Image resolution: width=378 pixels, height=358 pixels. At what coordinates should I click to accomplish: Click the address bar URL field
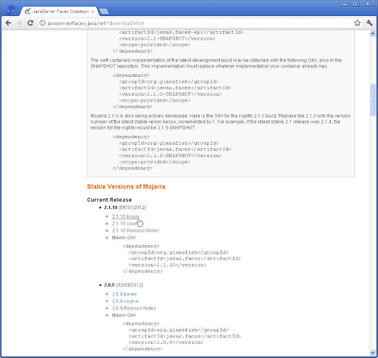click(x=200, y=23)
